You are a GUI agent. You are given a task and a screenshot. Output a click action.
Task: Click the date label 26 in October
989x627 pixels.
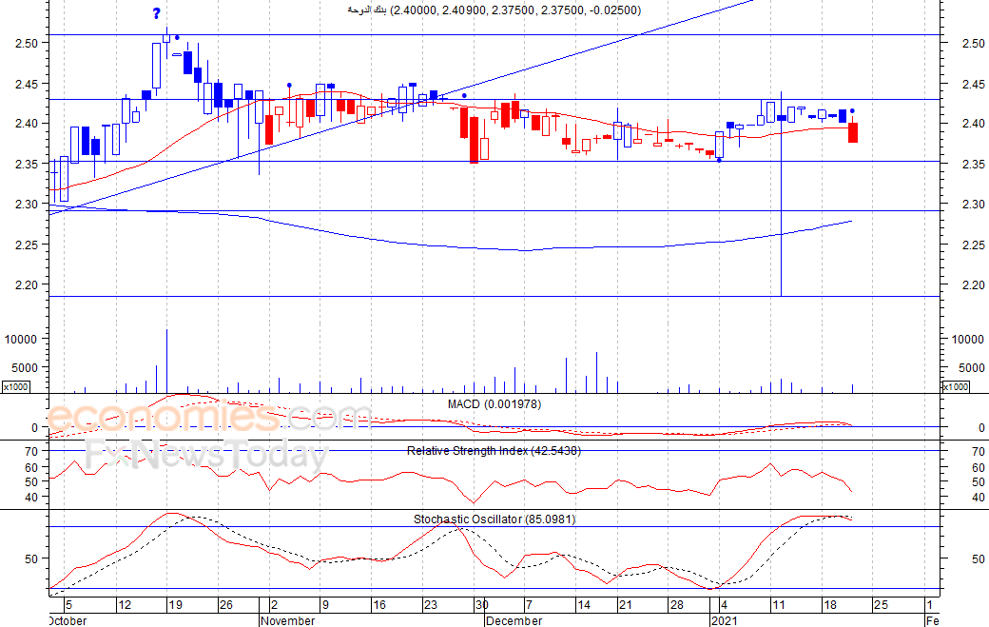(225, 605)
